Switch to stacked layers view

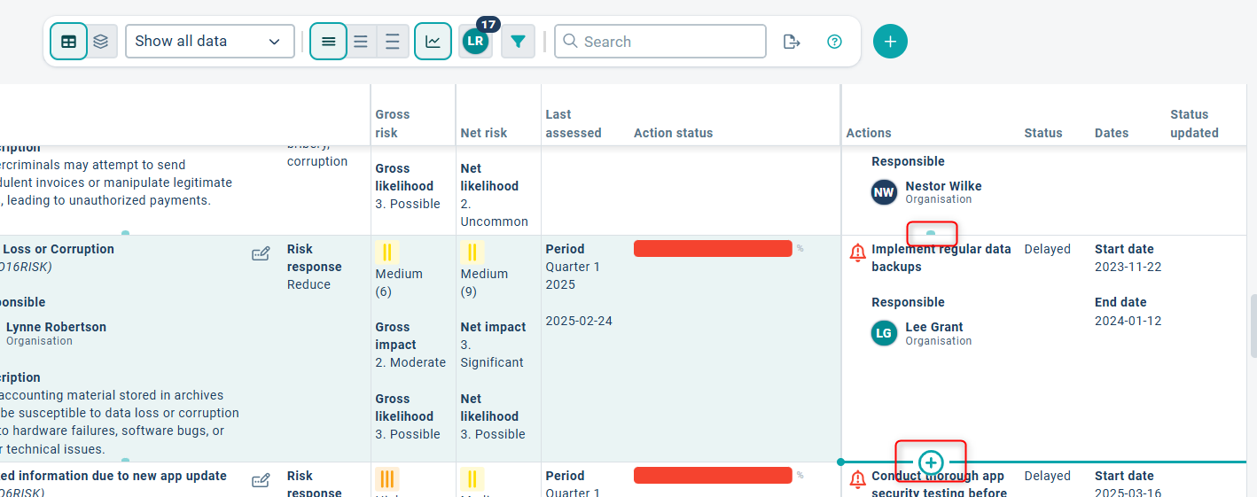(102, 42)
